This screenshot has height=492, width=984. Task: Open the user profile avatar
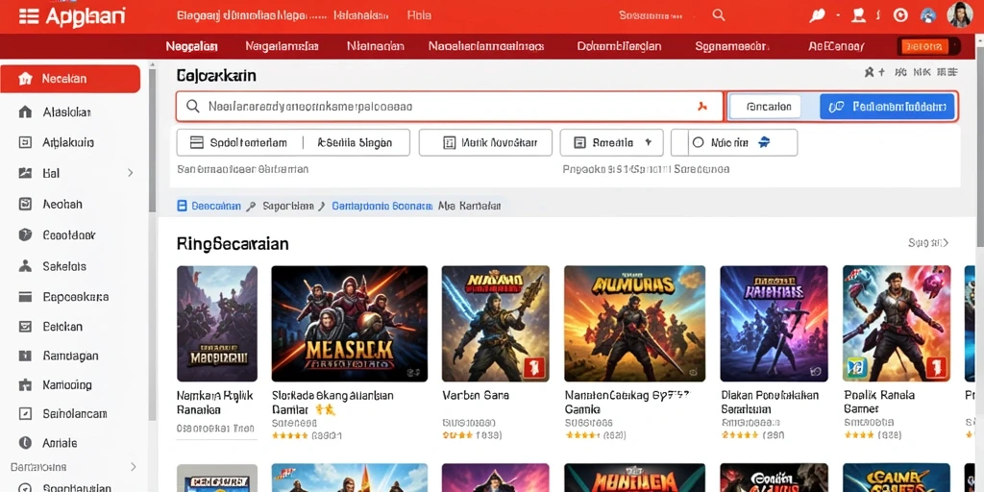click(959, 15)
